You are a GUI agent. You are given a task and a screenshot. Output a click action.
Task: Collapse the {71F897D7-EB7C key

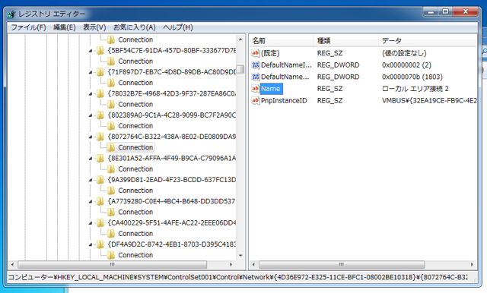pos(91,72)
